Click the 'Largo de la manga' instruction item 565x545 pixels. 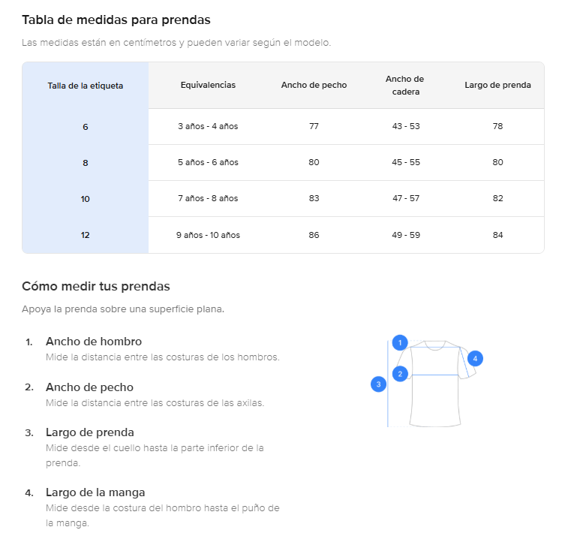coord(152,507)
